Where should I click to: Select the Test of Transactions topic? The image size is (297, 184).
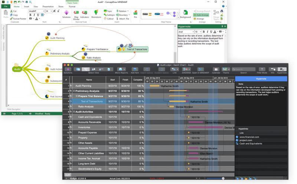point(133,49)
